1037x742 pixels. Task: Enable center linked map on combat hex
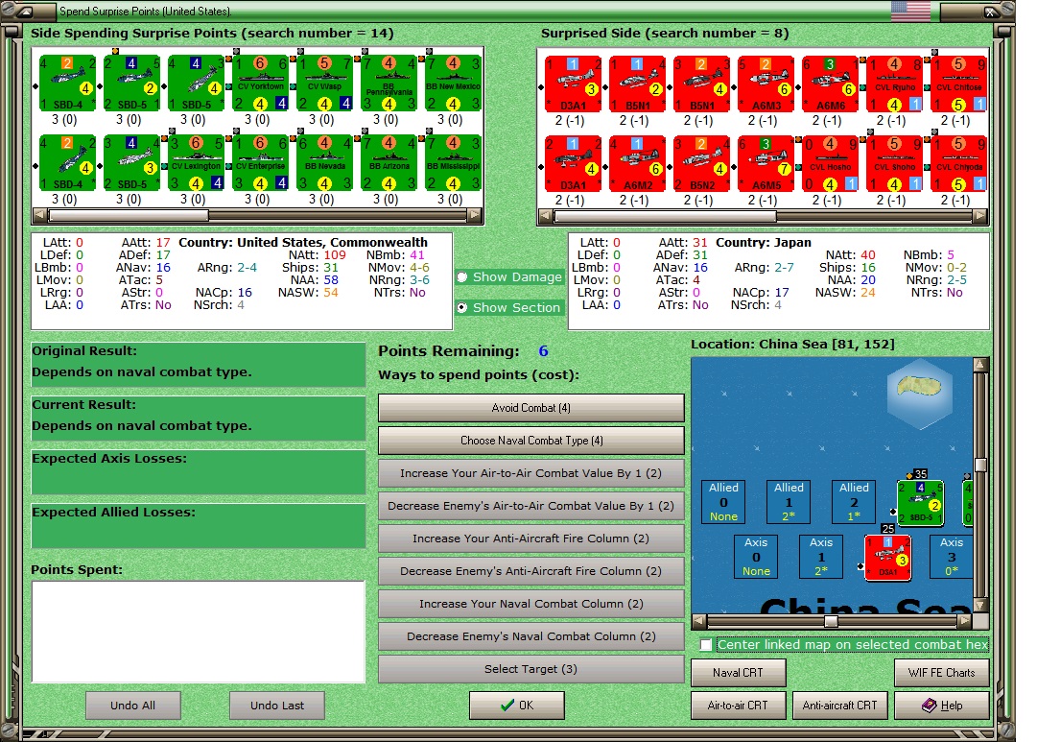[x=706, y=645]
